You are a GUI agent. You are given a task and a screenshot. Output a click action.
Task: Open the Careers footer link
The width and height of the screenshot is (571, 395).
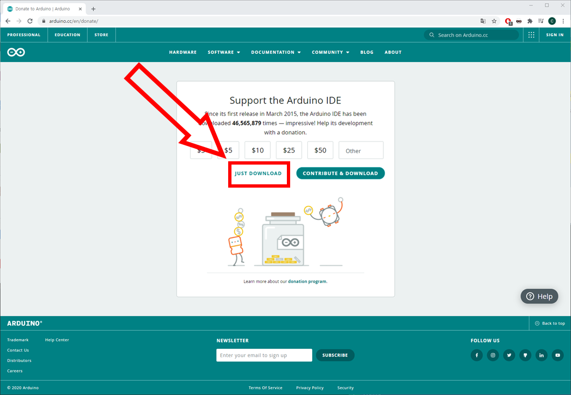pos(15,370)
